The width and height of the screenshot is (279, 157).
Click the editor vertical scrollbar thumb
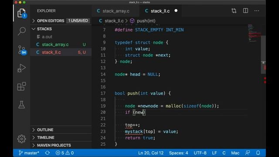coord(263,54)
